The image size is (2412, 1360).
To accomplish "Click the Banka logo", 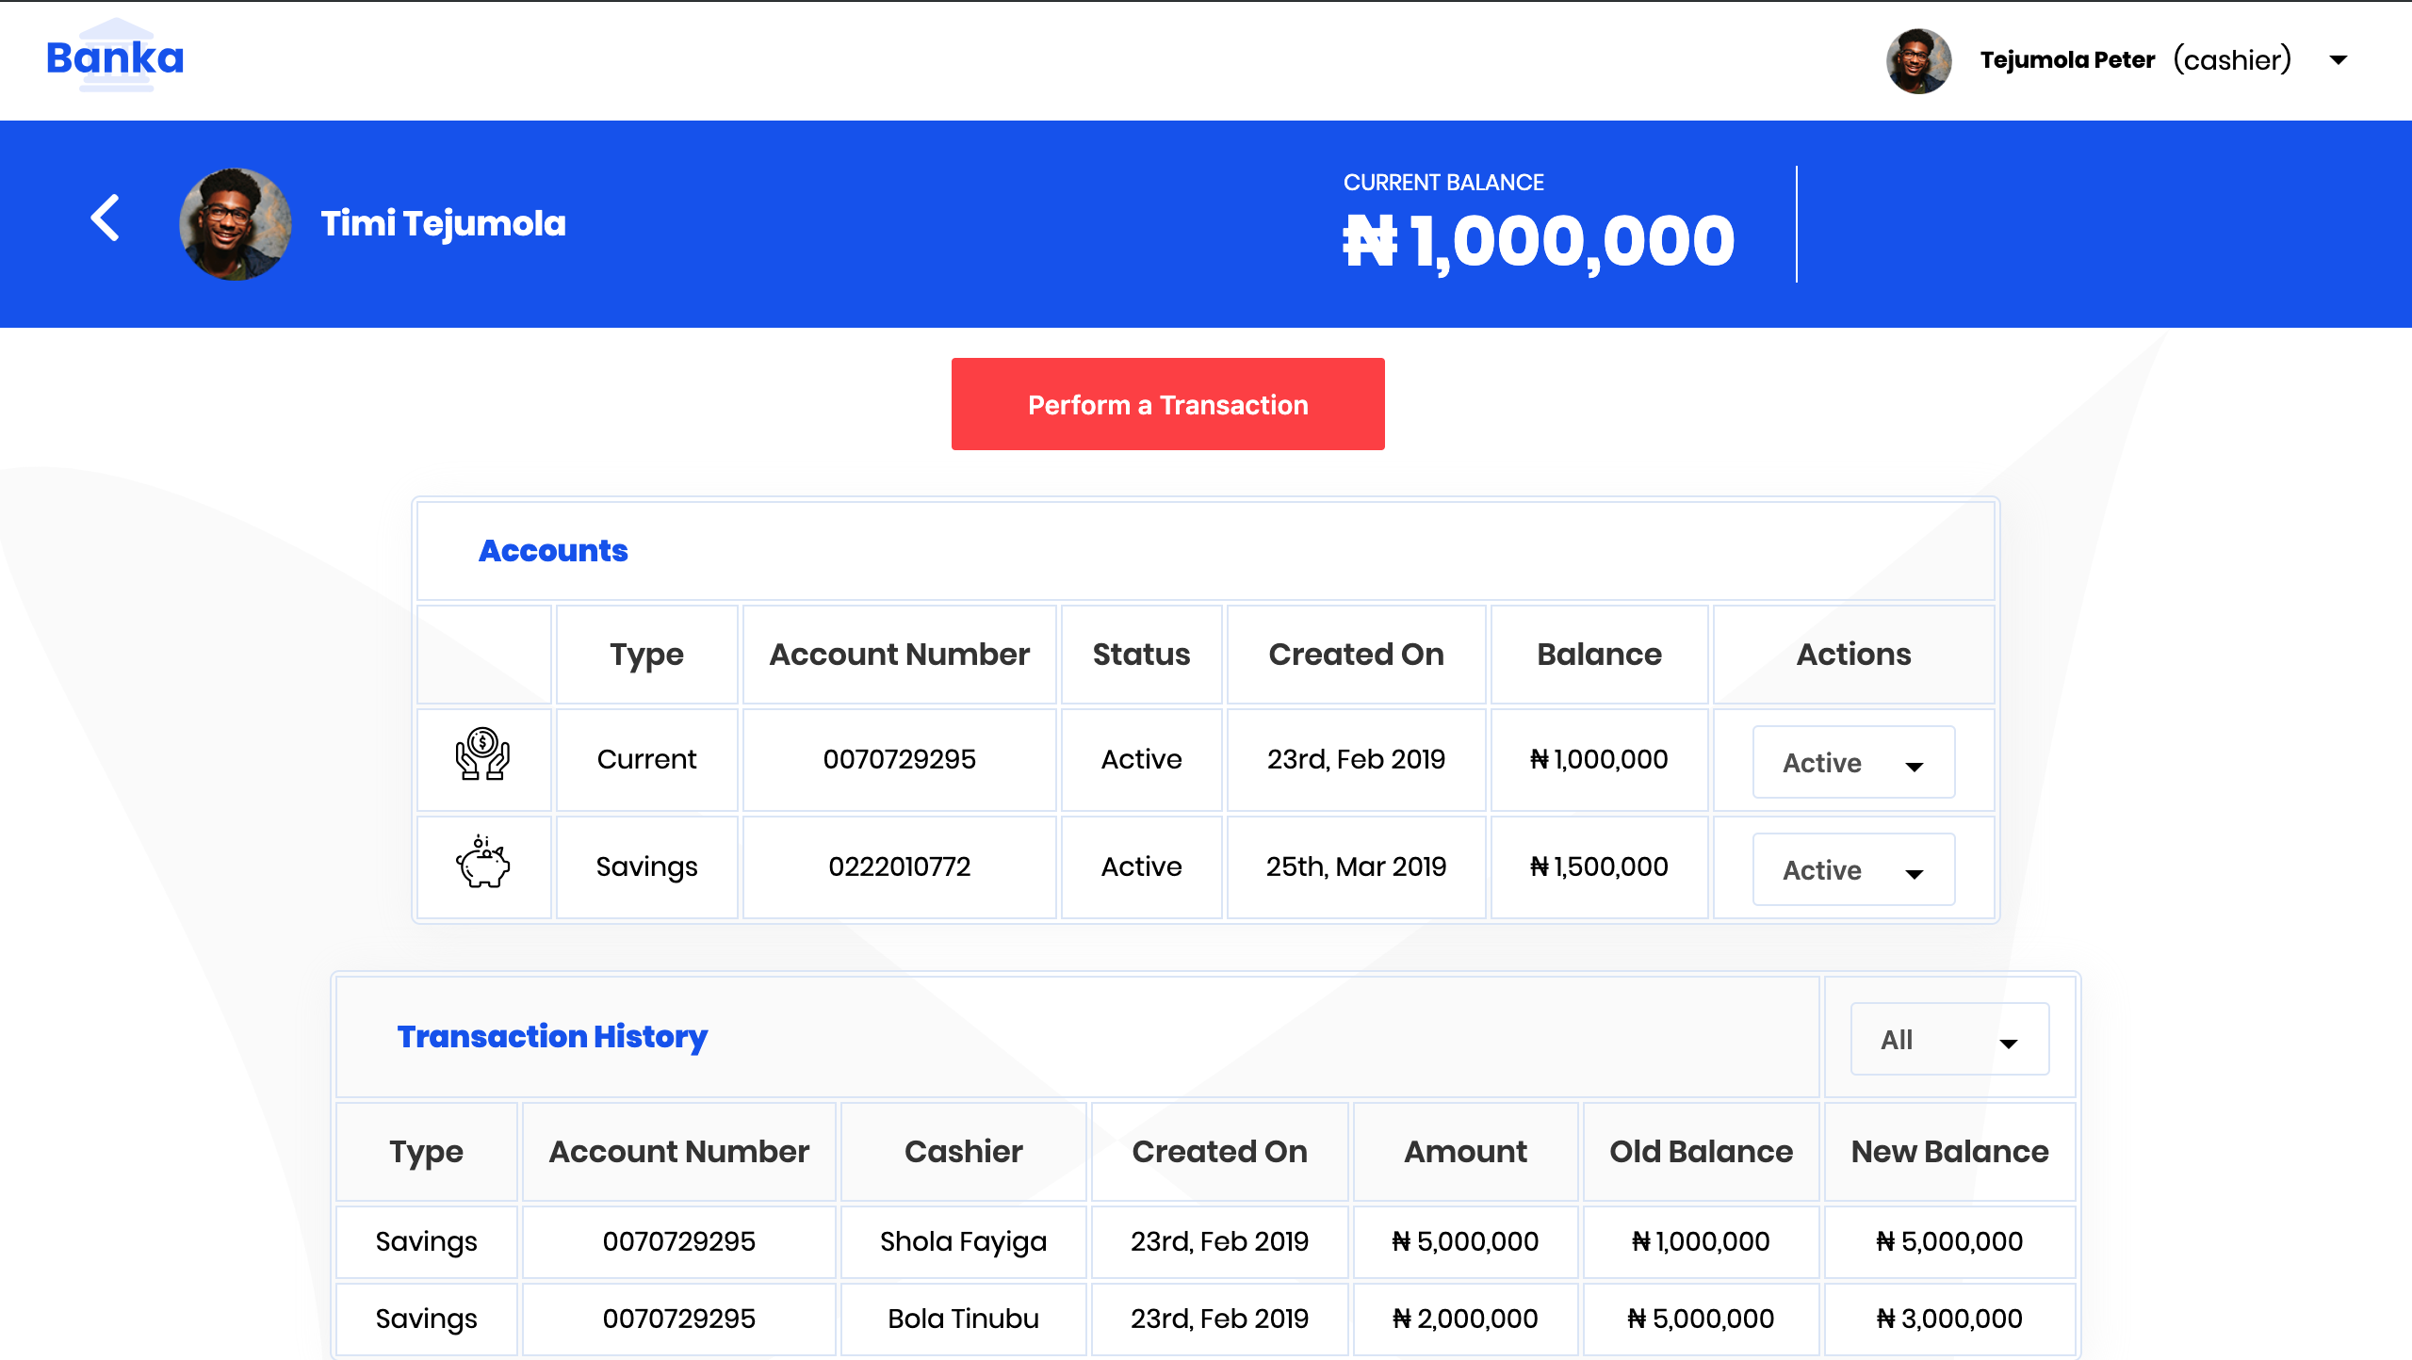I will (115, 58).
